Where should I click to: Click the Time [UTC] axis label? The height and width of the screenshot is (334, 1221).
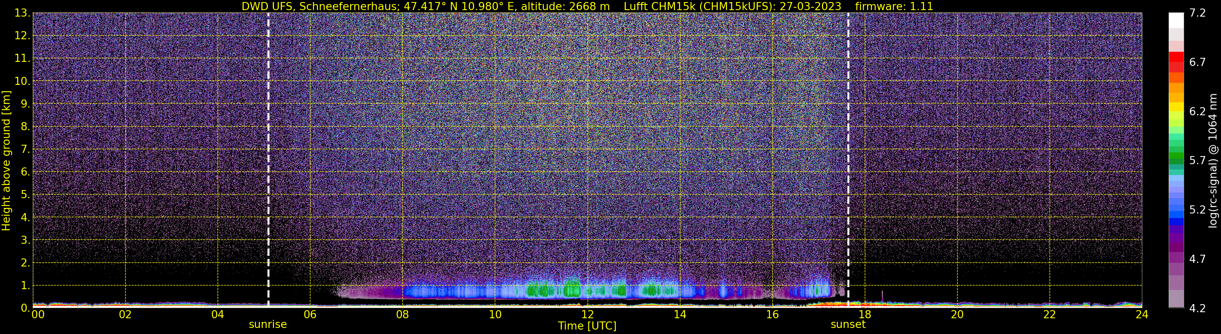[587, 326]
